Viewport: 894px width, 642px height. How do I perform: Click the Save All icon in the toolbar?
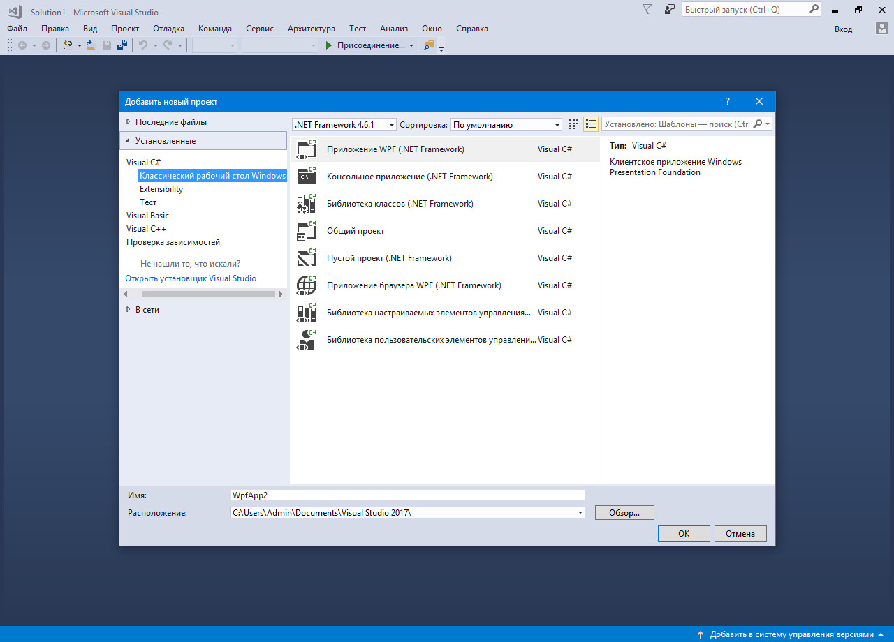pyautogui.click(x=122, y=45)
